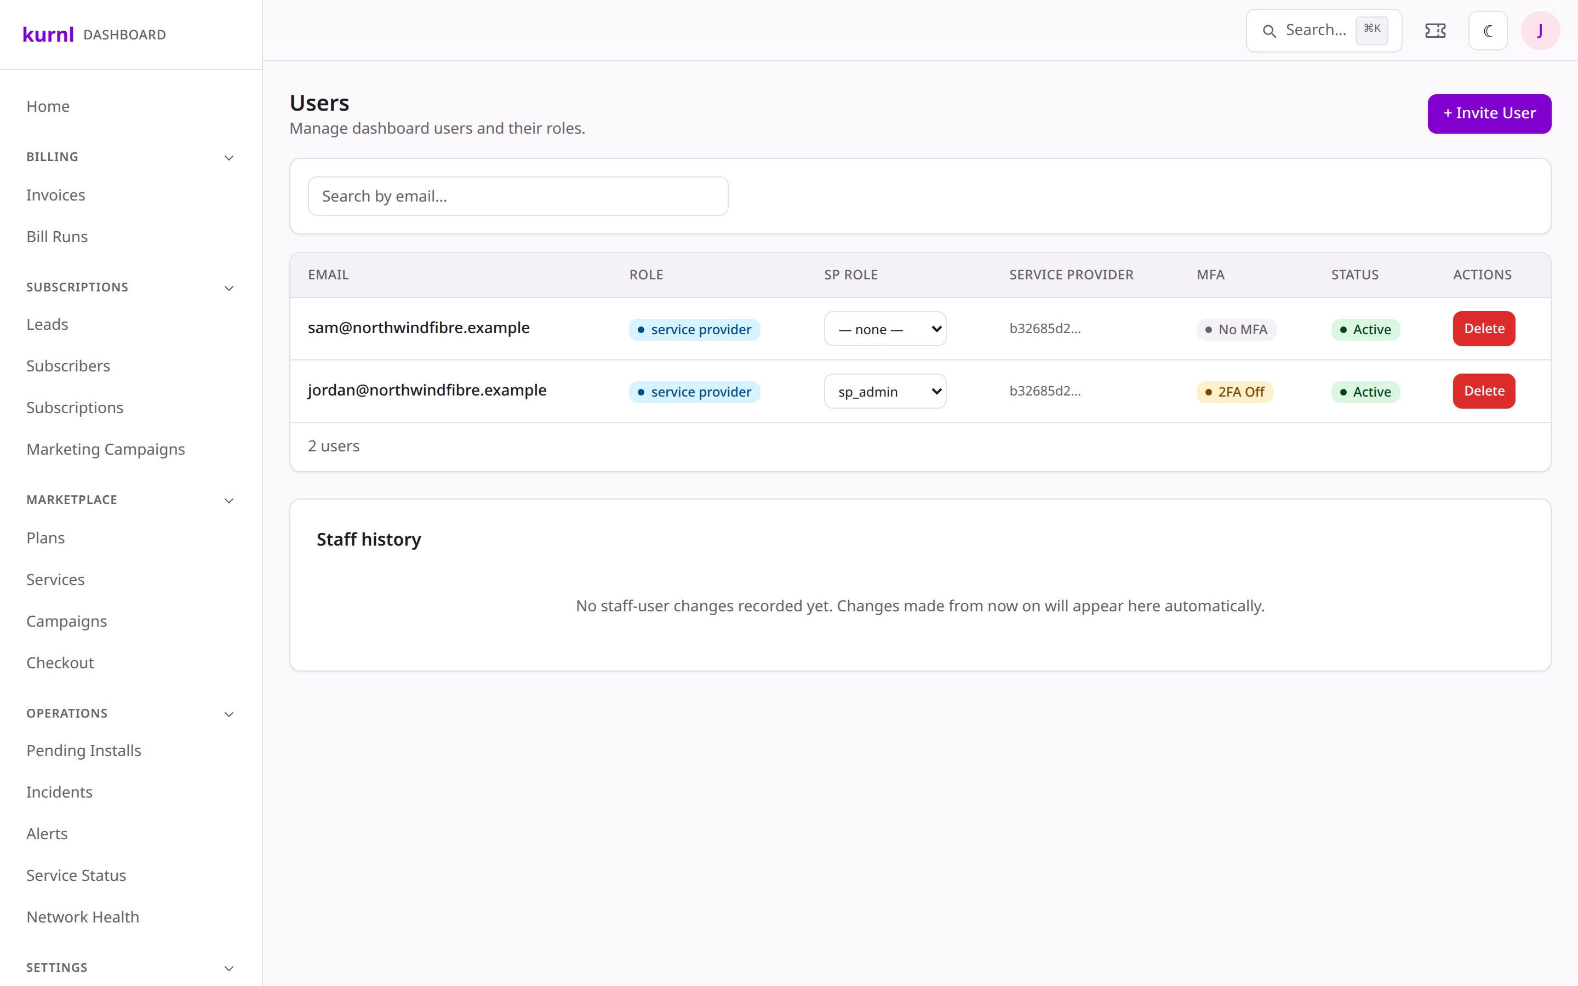Open Services in Marketplace
The height and width of the screenshot is (986, 1578).
(x=55, y=580)
